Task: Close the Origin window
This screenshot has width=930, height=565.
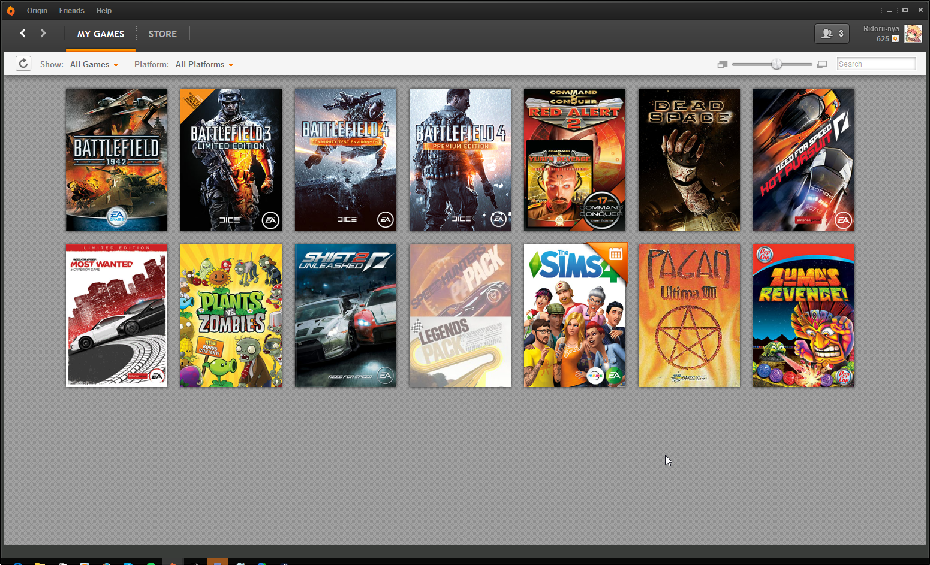Action: [920, 10]
